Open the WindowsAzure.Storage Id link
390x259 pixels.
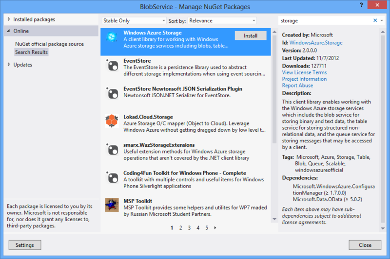316,43
